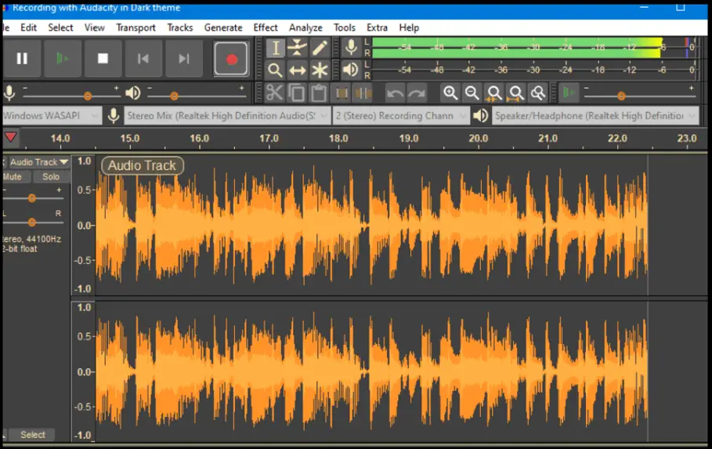Click the Undo arrow
The width and height of the screenshot is (712, 449).
pos(395,93)
